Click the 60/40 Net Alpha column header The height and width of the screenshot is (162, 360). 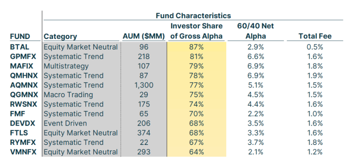pos(255,31)
